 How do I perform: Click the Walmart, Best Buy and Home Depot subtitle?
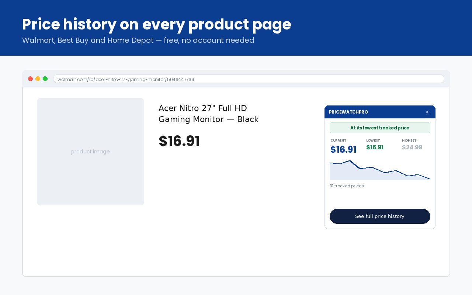[138, 40]
